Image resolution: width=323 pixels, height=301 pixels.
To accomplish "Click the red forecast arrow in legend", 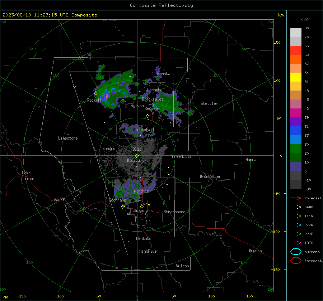I will (296, 198).
